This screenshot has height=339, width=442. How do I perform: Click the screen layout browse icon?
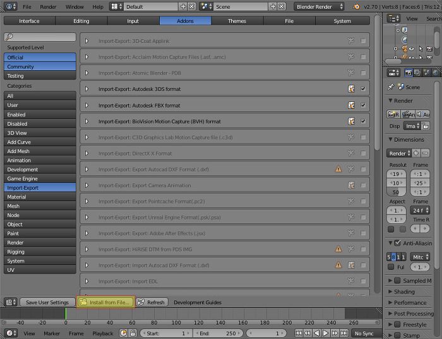116,6
